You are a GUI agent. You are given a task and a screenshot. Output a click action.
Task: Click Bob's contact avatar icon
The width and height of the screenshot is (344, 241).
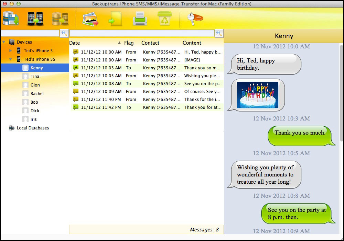(x=25, y=102)
